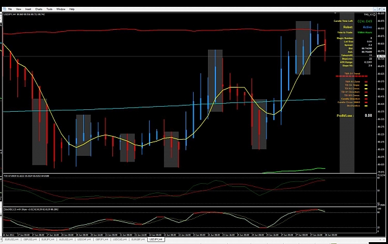Switch to the GBPJPY,H4 chart tab
This screenshot has width=388, height=244.
pyautogui.click(x=102, y=240)
